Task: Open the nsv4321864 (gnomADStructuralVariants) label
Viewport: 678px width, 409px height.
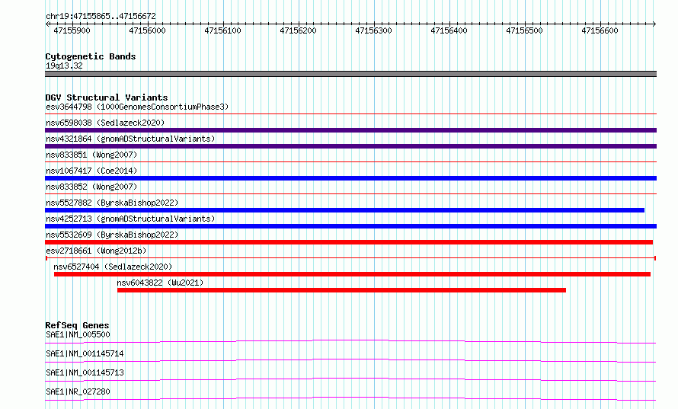Action: coord(130,139)
